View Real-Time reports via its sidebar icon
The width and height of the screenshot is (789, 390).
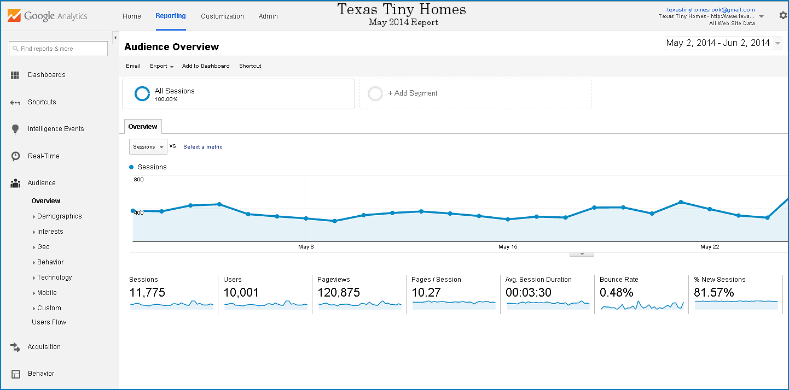15,156
